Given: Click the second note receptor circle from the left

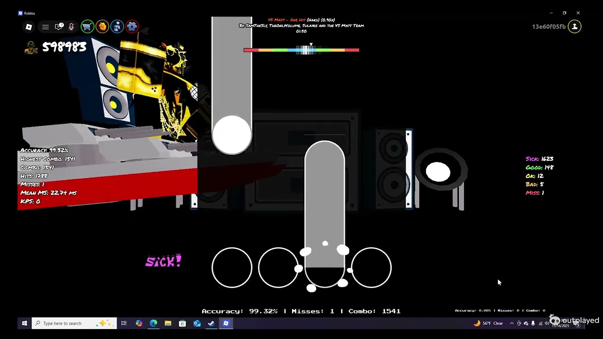Looking at the screenshot, I should [x=278, y=267].
